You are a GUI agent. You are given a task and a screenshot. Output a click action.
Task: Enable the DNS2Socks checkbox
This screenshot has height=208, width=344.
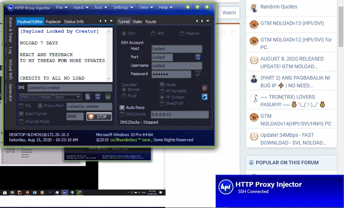[122, 114]
